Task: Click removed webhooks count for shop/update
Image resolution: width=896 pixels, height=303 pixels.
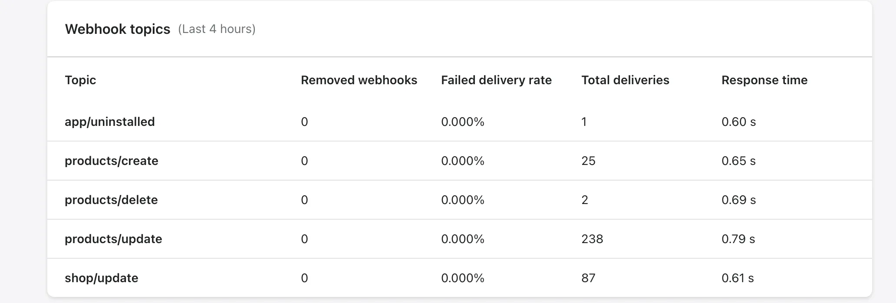Action: 304,278
